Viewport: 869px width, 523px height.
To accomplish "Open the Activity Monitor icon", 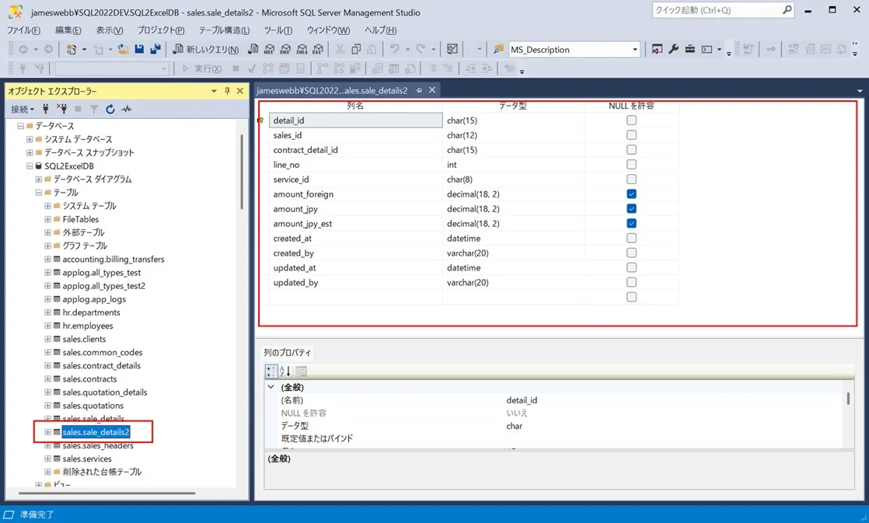I will coord(127,109).
